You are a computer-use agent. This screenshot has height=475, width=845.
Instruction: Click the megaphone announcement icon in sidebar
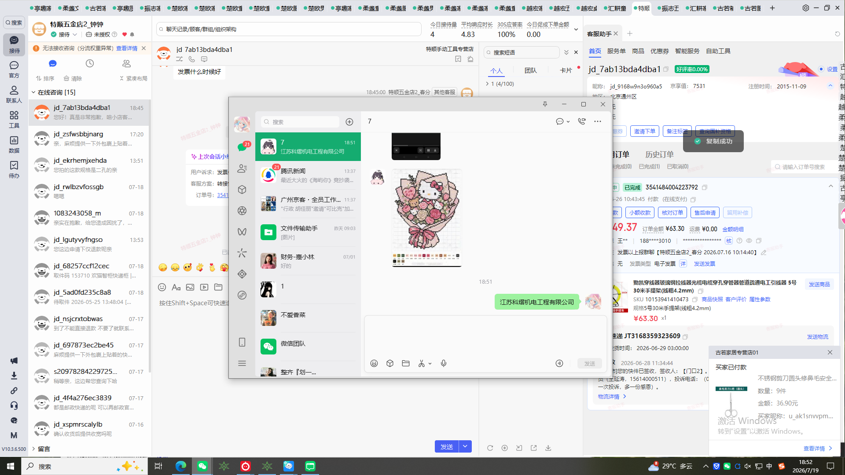(x=14, y=361)
